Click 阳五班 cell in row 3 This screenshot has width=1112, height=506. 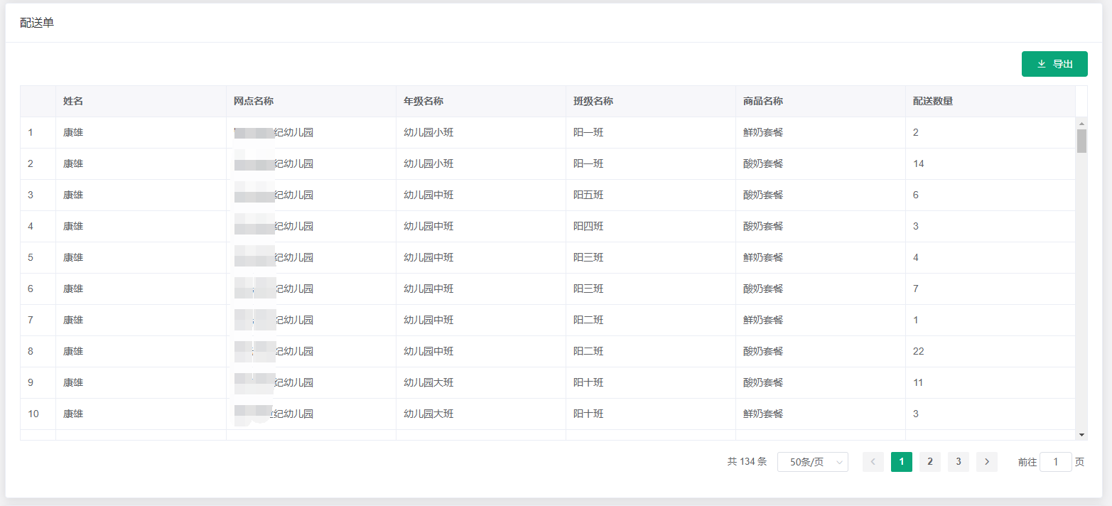pyautogui.click(x=588, y=195)
